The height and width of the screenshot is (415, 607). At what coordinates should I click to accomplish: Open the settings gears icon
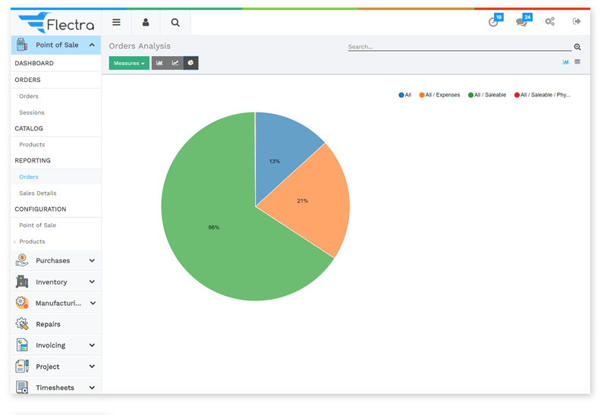(x=550, y=22)
